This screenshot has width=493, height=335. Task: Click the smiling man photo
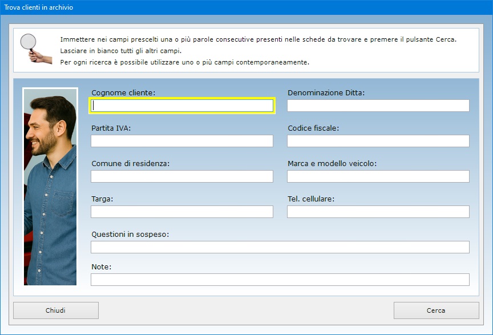point(50,186)
